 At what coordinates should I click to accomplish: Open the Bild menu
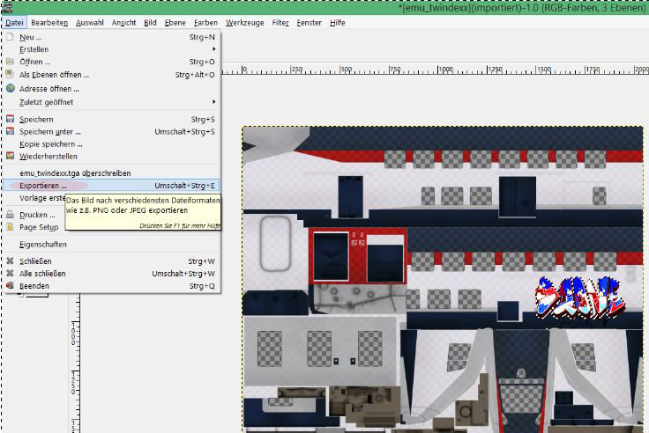(150, 23)
